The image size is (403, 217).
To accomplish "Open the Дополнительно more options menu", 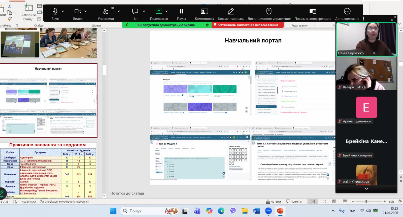I will (x=347, y=14).
